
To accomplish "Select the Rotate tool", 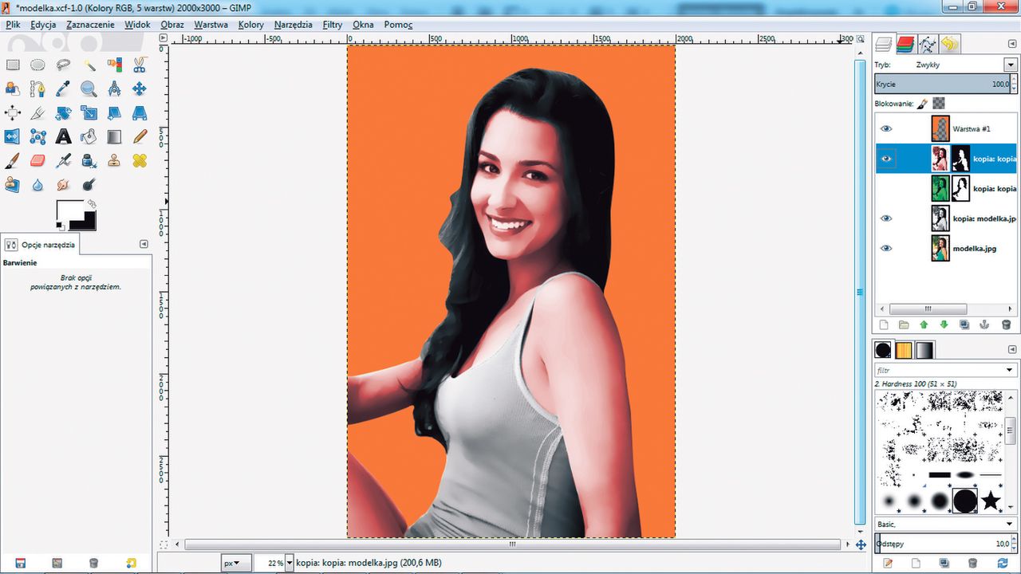I will (x=63, y=112).
